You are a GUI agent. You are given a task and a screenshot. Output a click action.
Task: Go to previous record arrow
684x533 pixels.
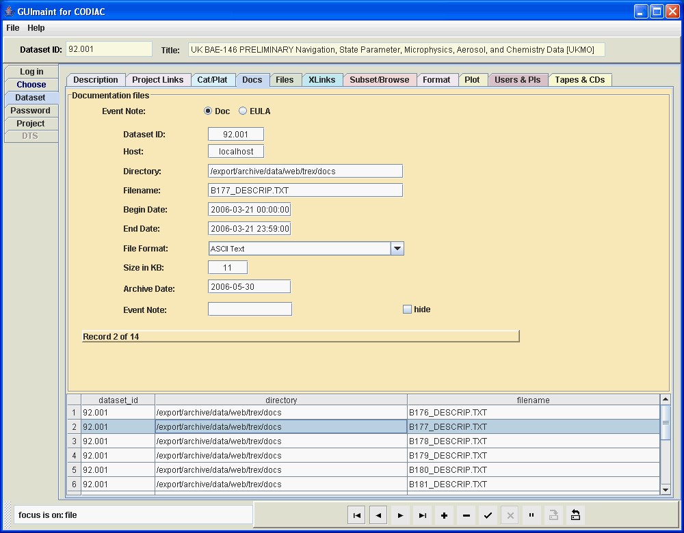coord(378,515)
